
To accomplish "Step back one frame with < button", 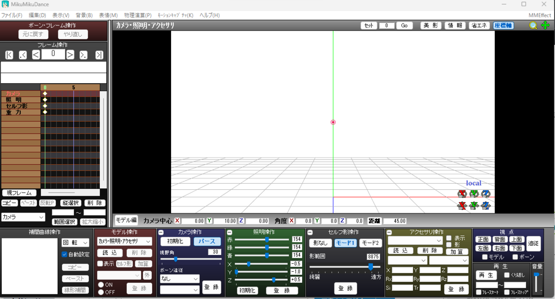I will tap(36, 55).
